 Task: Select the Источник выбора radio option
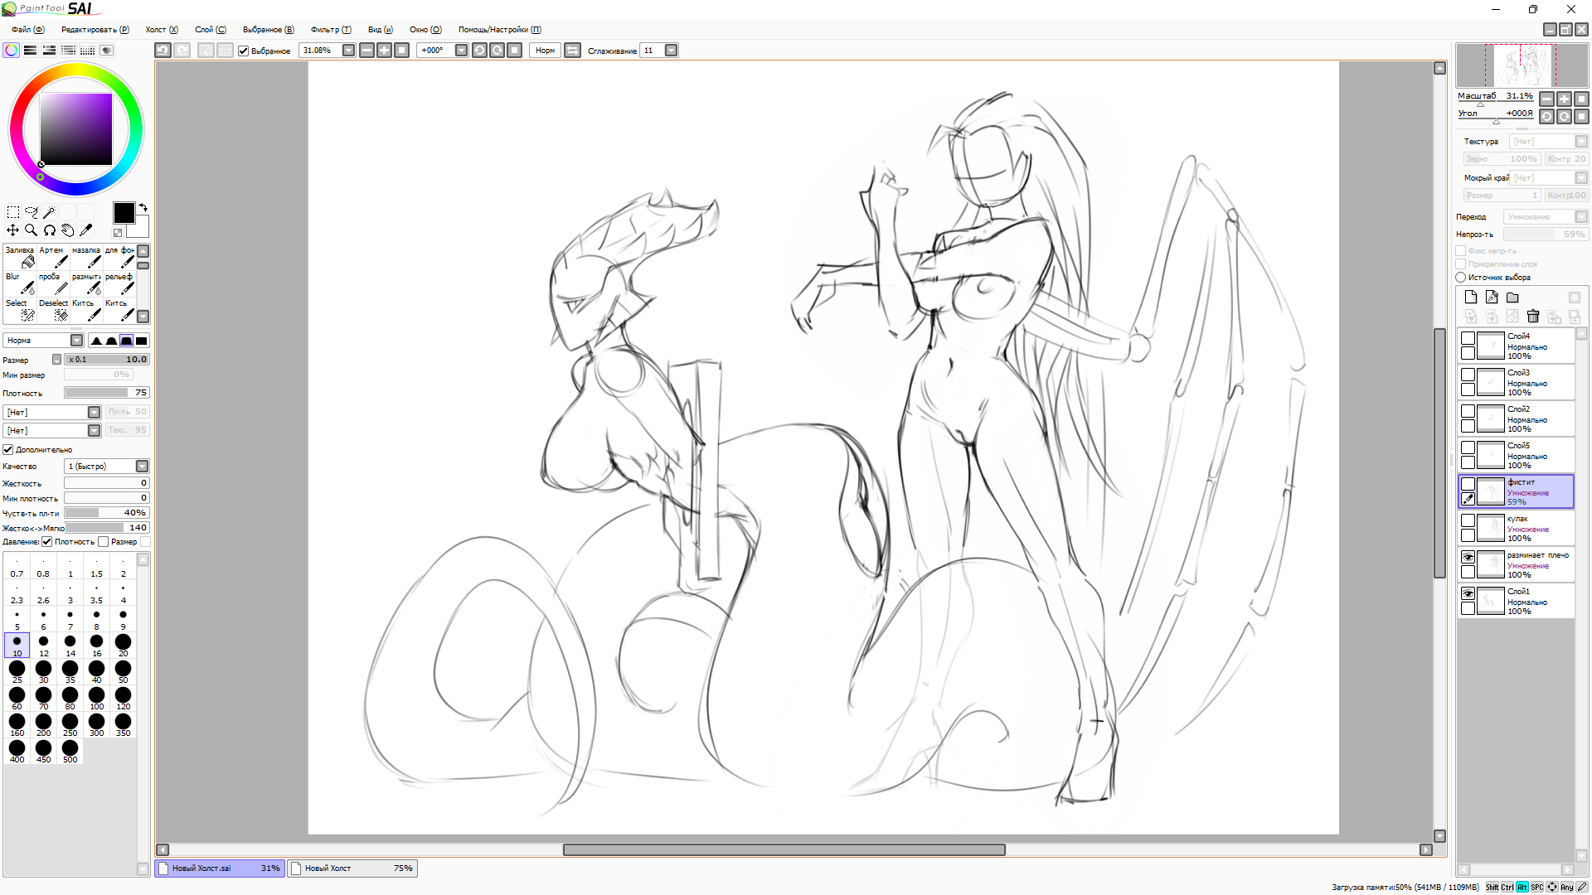(x=1461, y=278)
